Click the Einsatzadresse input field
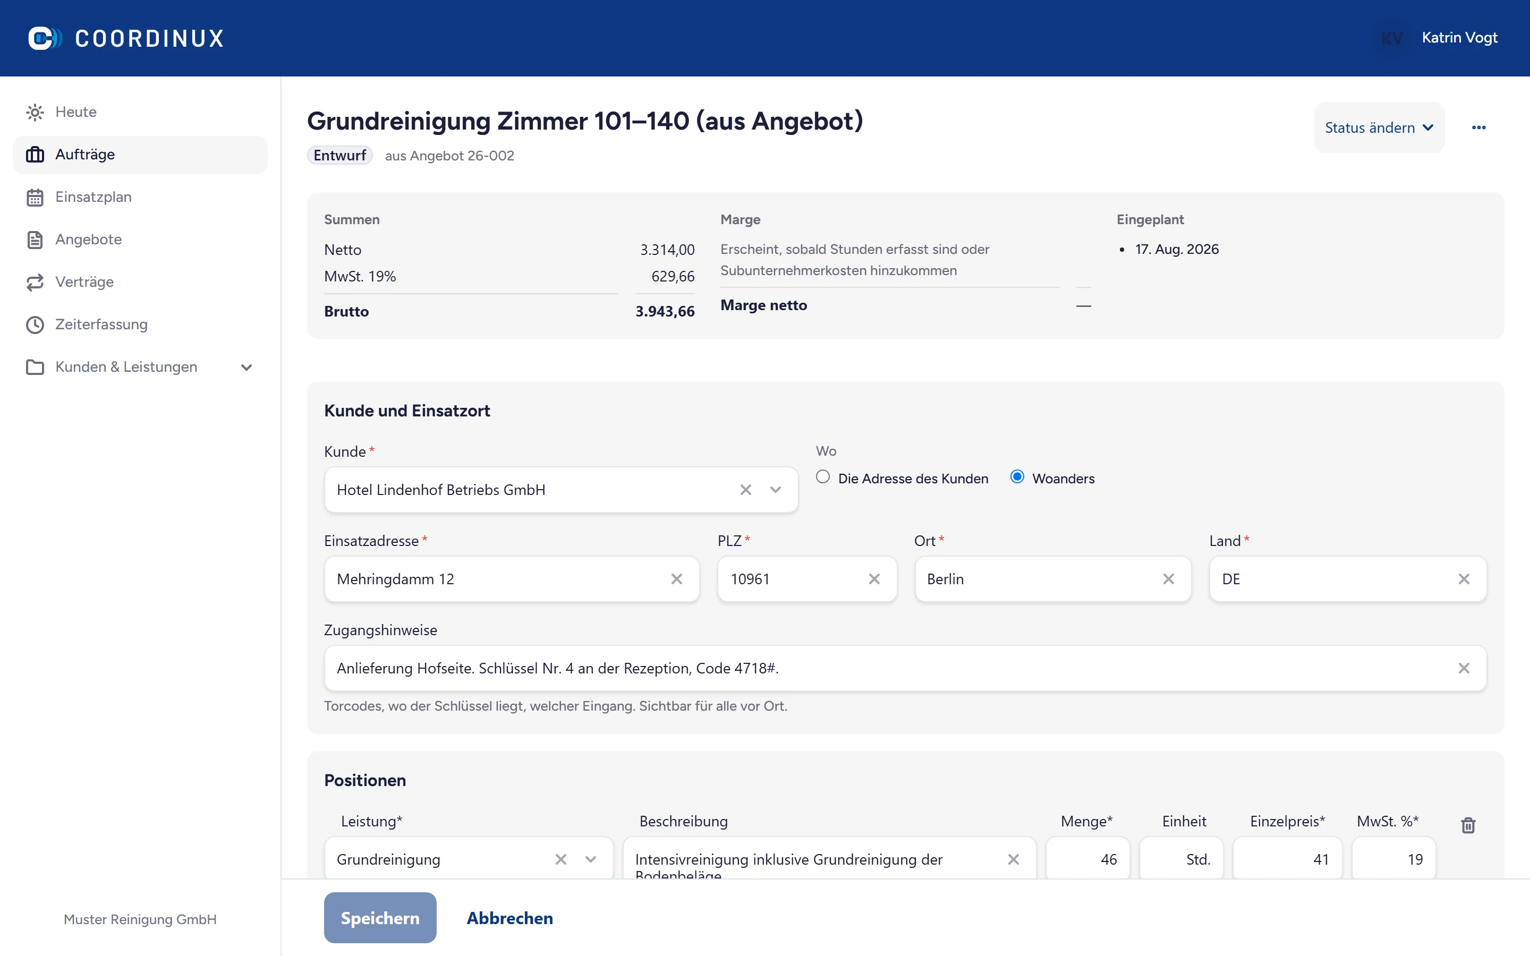The image size is (1530, 956). click(x=512, y=579)
